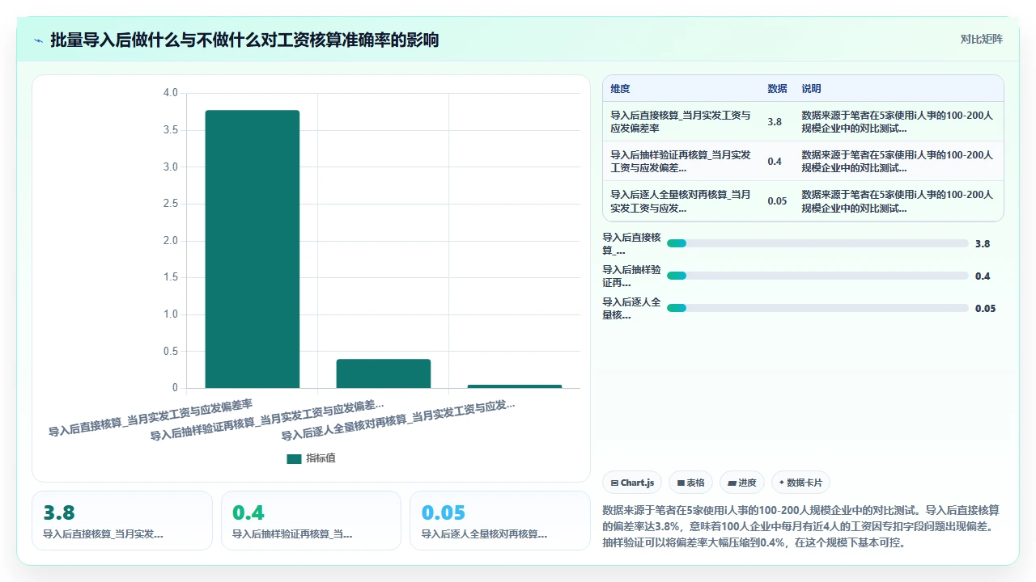The height and width of the screenshot is (582, 1036).
Task: Select the Chart.js tag
Action: (632, 483)
